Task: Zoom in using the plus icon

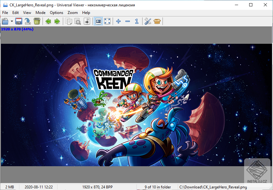Action: tap(118, 21)
